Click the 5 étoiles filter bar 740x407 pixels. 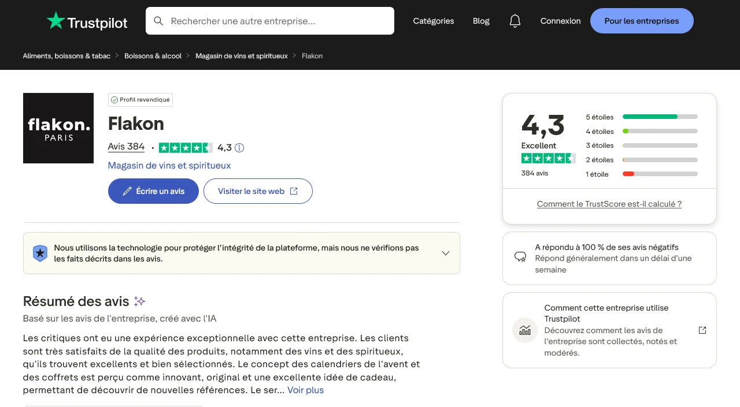(x=660, y=117)
